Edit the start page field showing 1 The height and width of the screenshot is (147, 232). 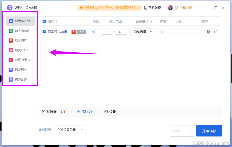(107, 32)
